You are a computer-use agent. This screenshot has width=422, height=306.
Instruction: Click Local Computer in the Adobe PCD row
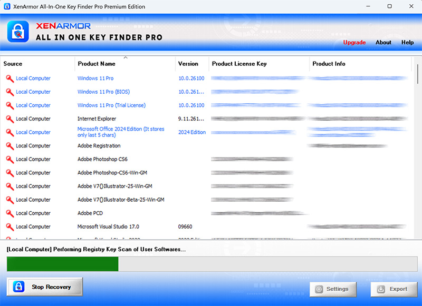coord(33,213)
